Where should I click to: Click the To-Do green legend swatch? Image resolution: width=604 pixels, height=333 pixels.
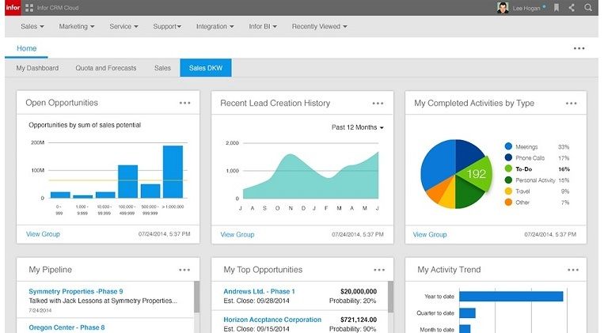(508, 168)
